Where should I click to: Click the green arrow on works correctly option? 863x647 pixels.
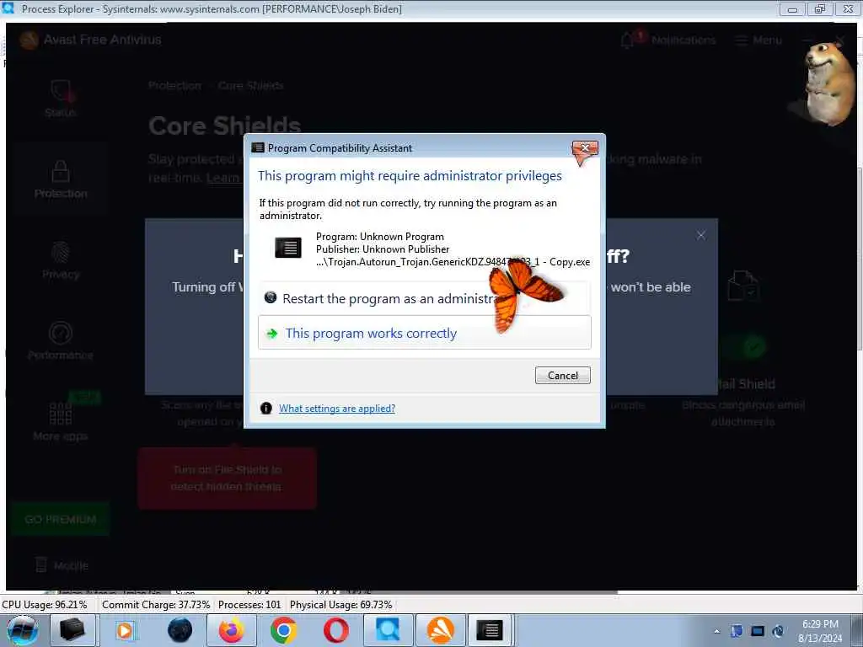[271, 334]
